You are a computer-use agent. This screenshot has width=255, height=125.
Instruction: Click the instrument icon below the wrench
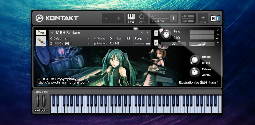(x=41, y=41)
